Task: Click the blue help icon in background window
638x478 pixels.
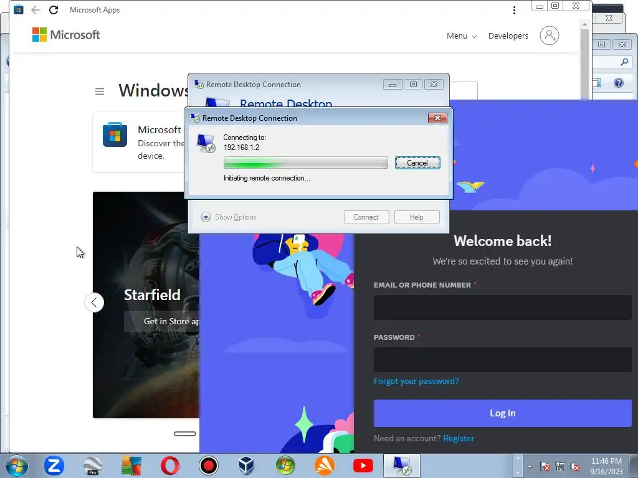Action: (619, 83)
